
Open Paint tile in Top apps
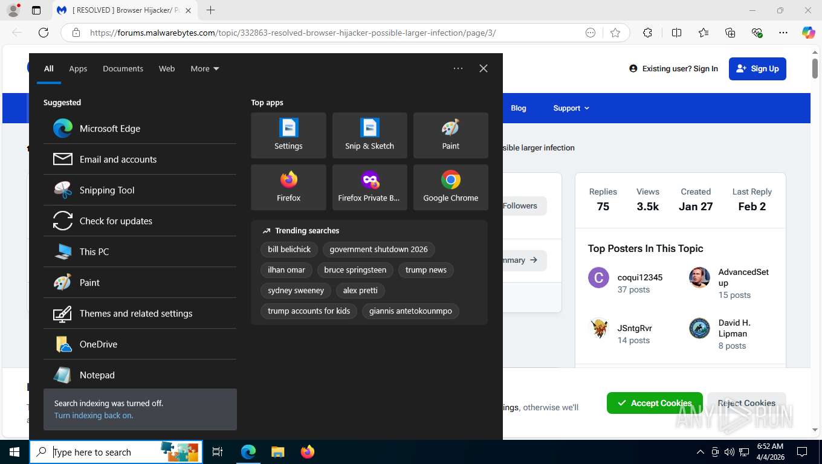pos(450,135)
